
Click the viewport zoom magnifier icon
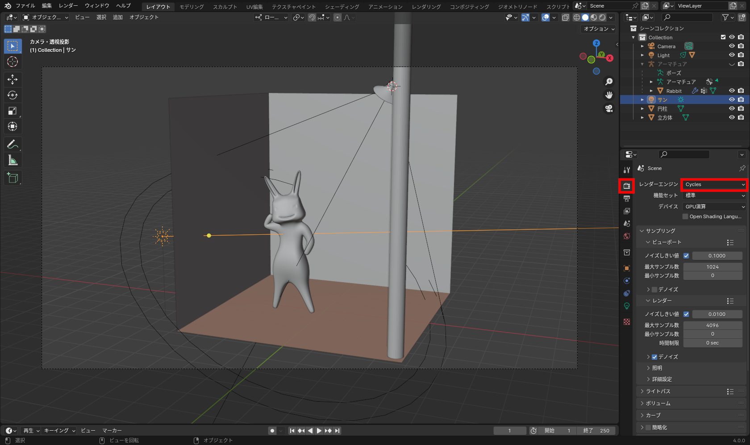(x=609, y=82)
